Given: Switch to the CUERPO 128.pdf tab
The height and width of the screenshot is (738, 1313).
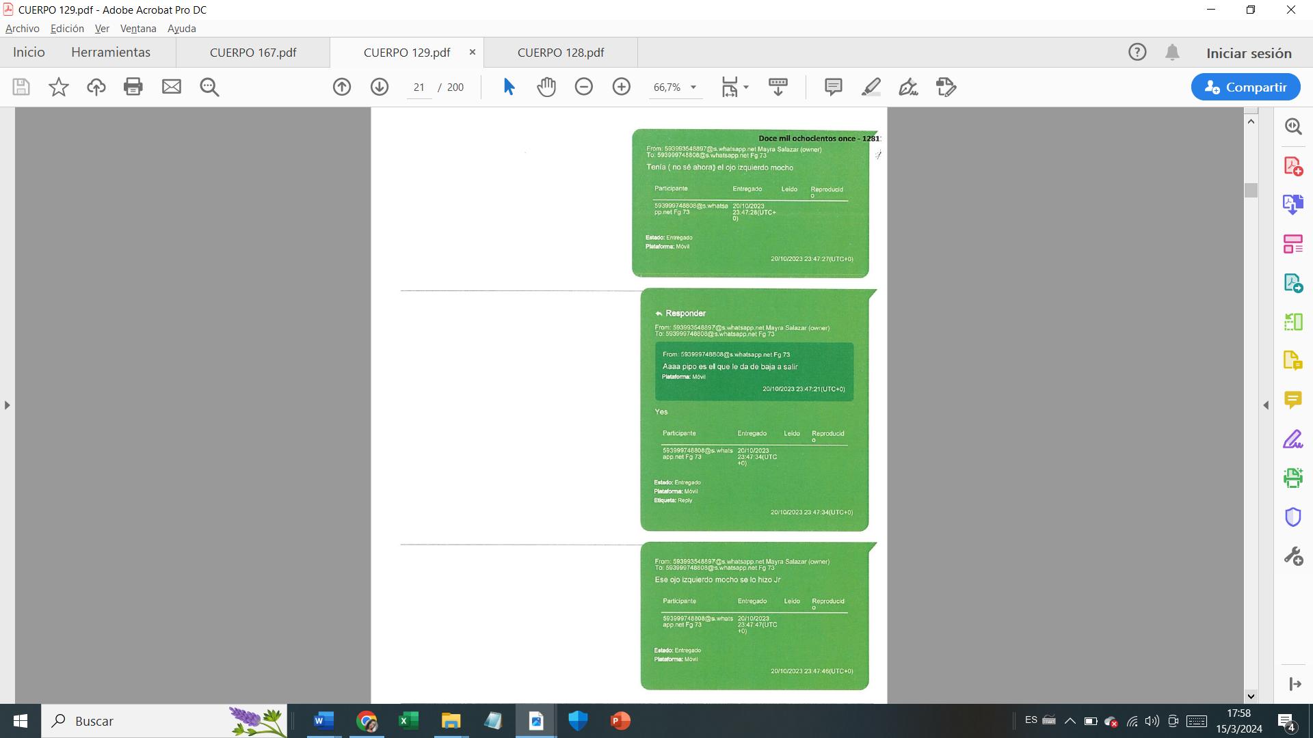Looking at the screenshot, I should 561,53.
